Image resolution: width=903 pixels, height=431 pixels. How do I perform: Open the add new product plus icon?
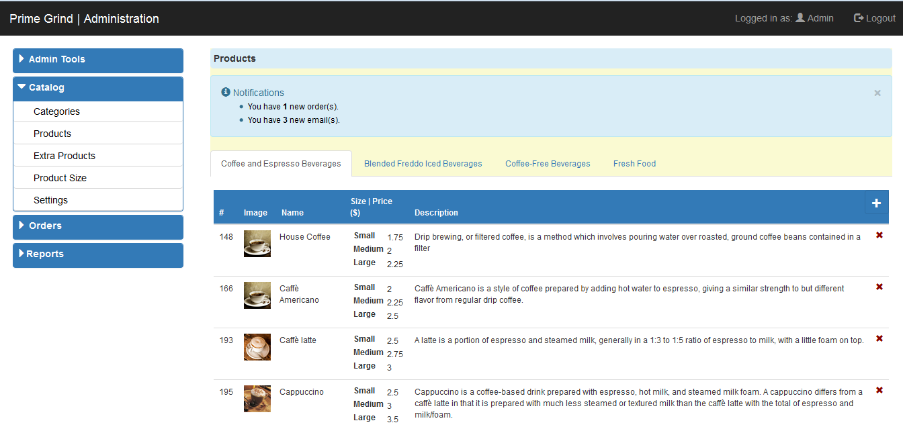click(876, 202)
